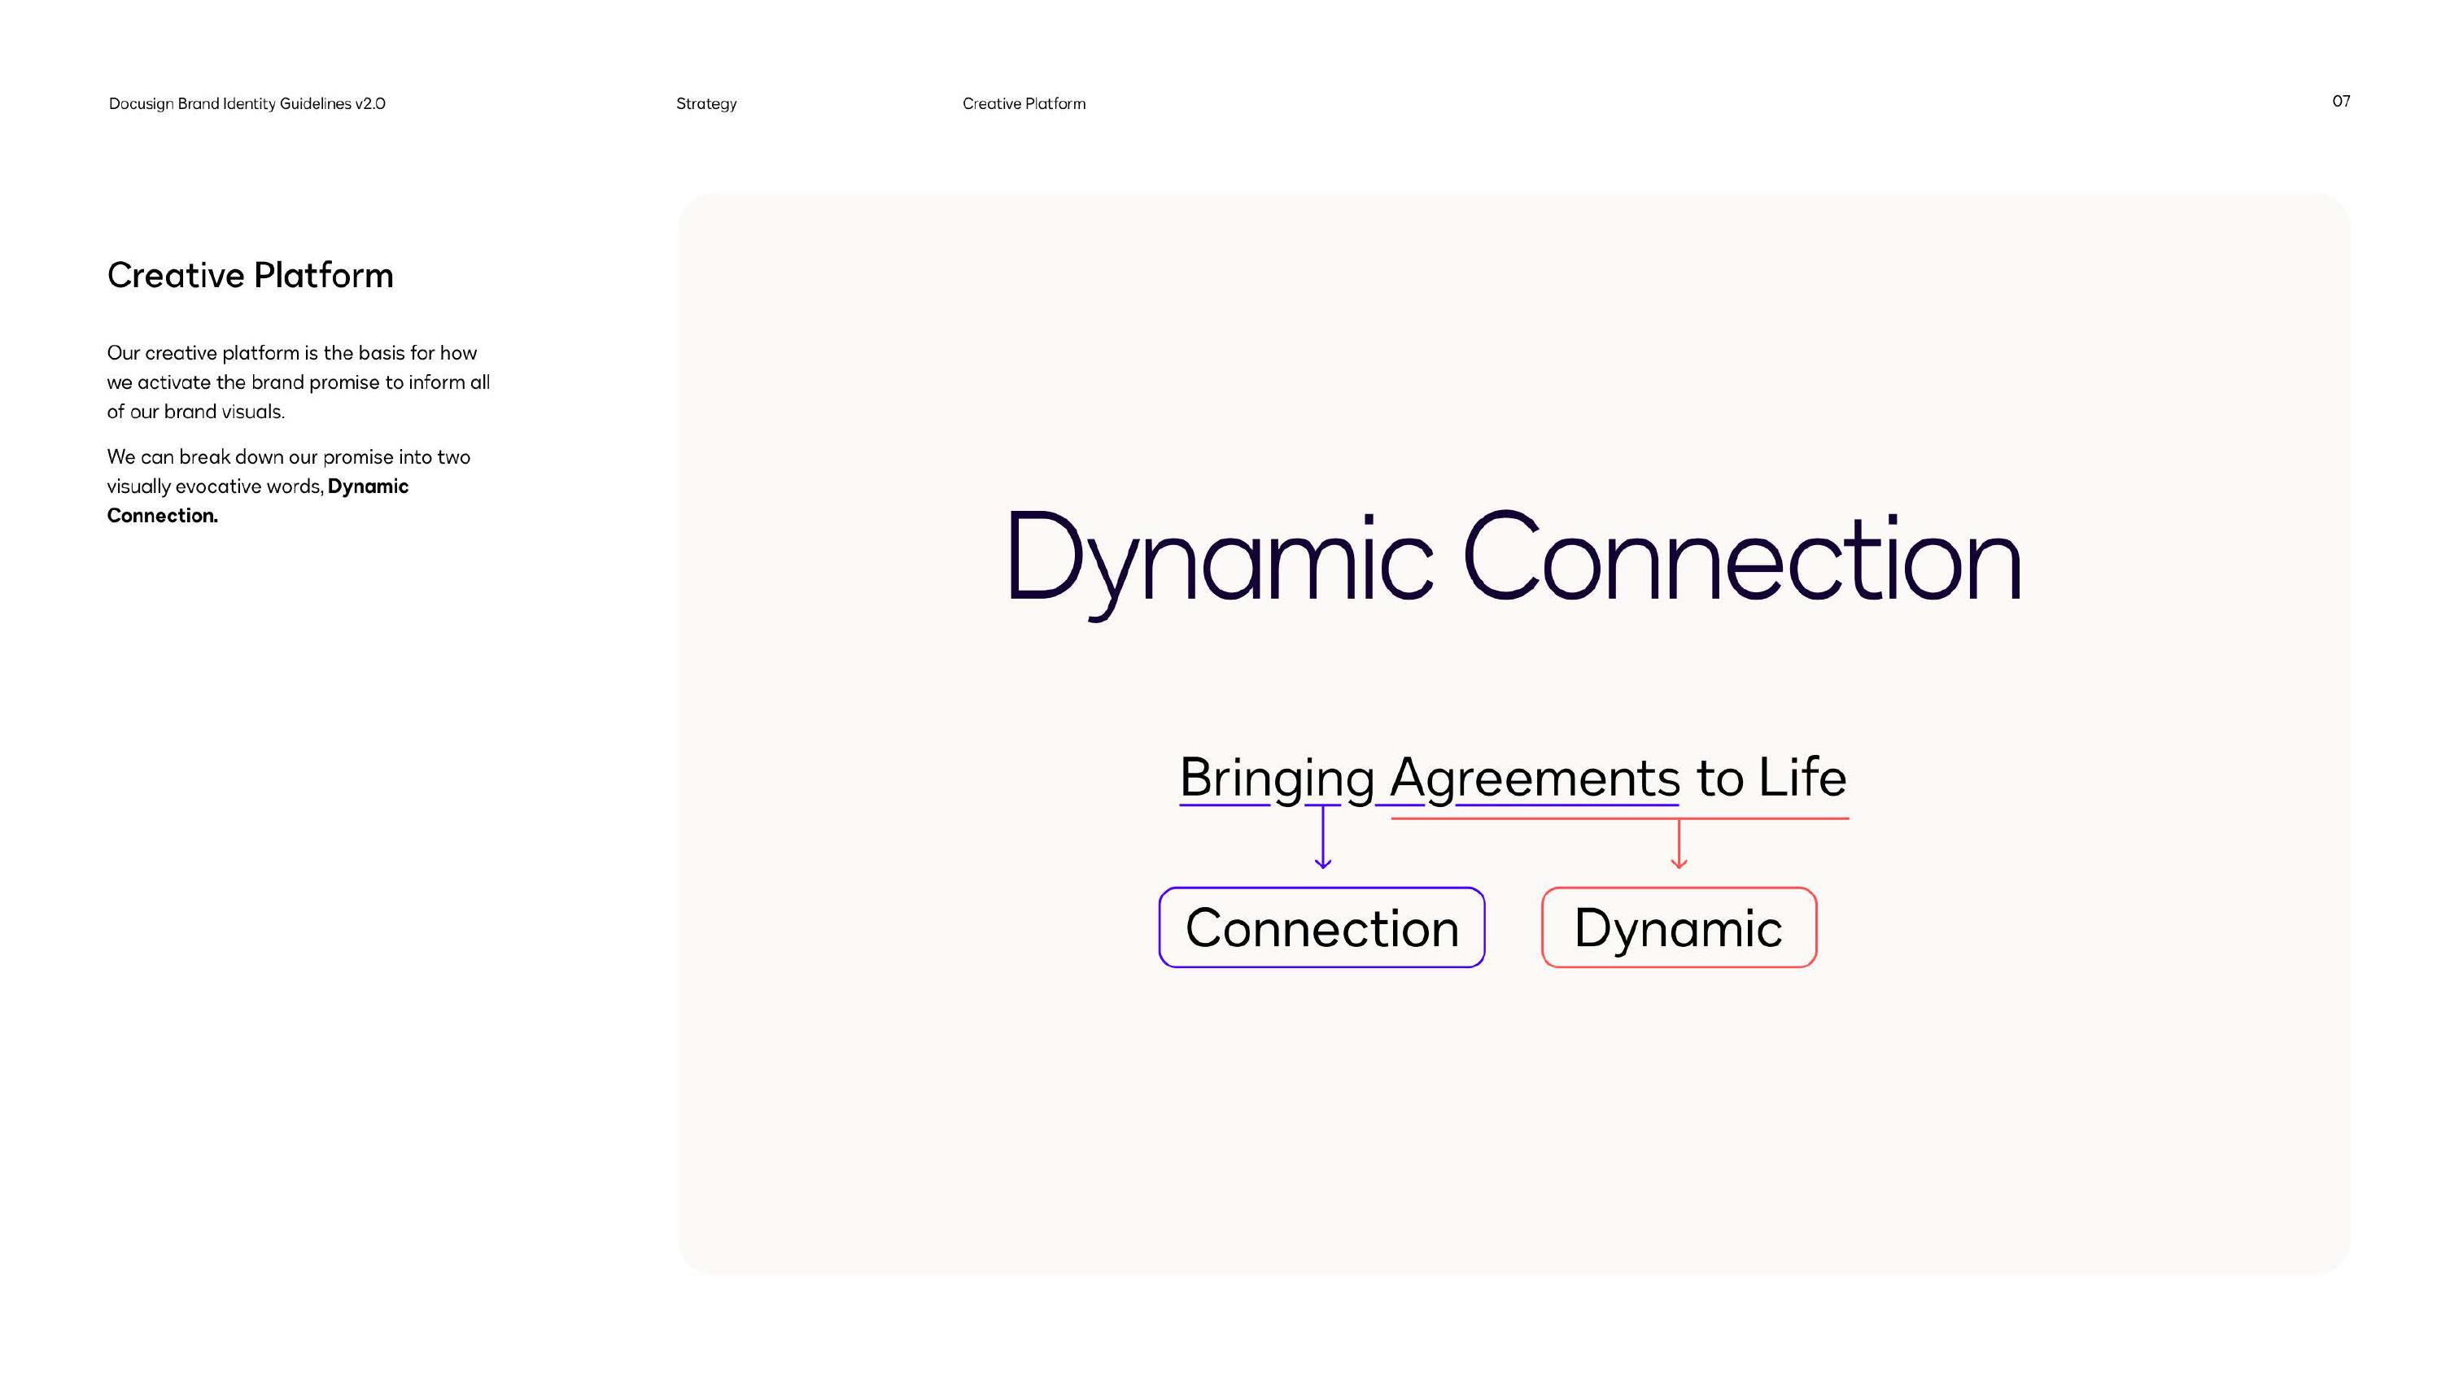
Task: Click the words to Life in tagline
Action: (1771, 777)
